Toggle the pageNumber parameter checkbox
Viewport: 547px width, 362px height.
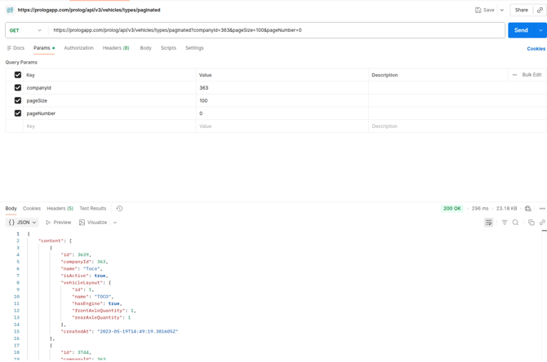(x=18, y=113)
